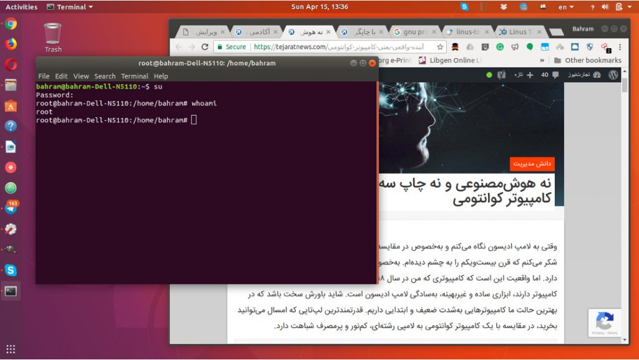Click the Grammarly extension icon in Chrome
This screenshot has width=639, height=360.
pos(500,47)
